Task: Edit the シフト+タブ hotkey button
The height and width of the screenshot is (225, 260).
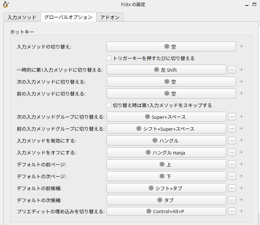Action: pos(166,188)
